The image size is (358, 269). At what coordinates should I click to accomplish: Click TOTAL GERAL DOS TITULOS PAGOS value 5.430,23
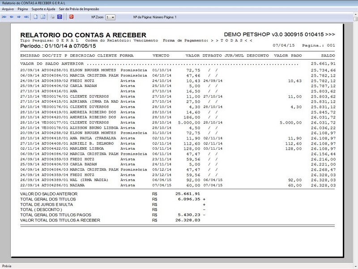click(189, 215)
